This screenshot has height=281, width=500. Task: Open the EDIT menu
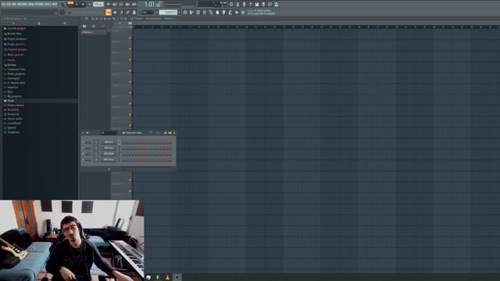pos(9,5)
